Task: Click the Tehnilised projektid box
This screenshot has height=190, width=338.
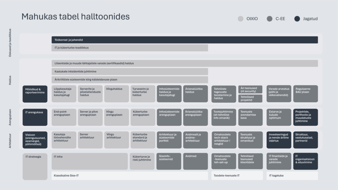Action: [x=250, y=98]
